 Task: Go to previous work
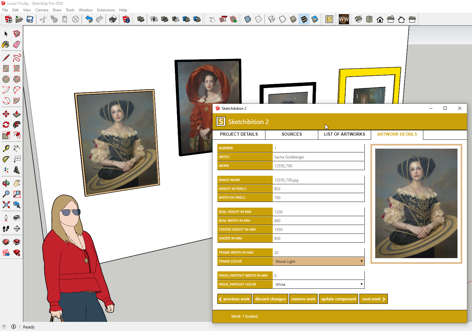[235, 299]
